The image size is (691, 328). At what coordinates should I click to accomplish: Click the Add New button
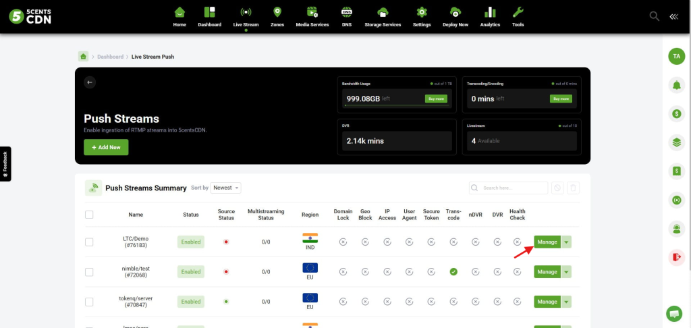coord(106,147)
